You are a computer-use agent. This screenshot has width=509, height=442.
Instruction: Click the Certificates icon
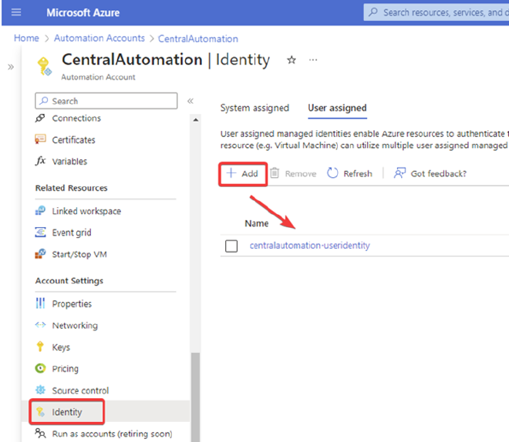pyautogui.click(x=40, y=139)
